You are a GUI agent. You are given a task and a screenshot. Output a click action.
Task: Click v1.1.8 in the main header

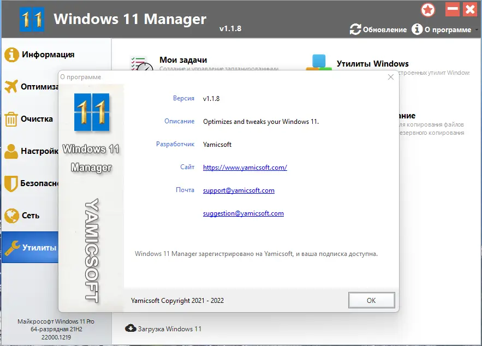[x=230, y=28]
